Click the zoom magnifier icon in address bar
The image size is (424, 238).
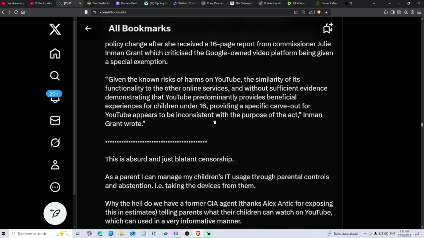pyautogui.click(x=303, y=12)
